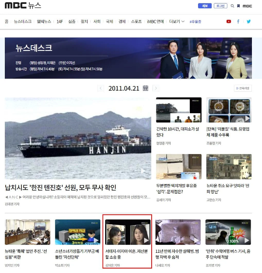Click the 로그인 button

[220, 6]
